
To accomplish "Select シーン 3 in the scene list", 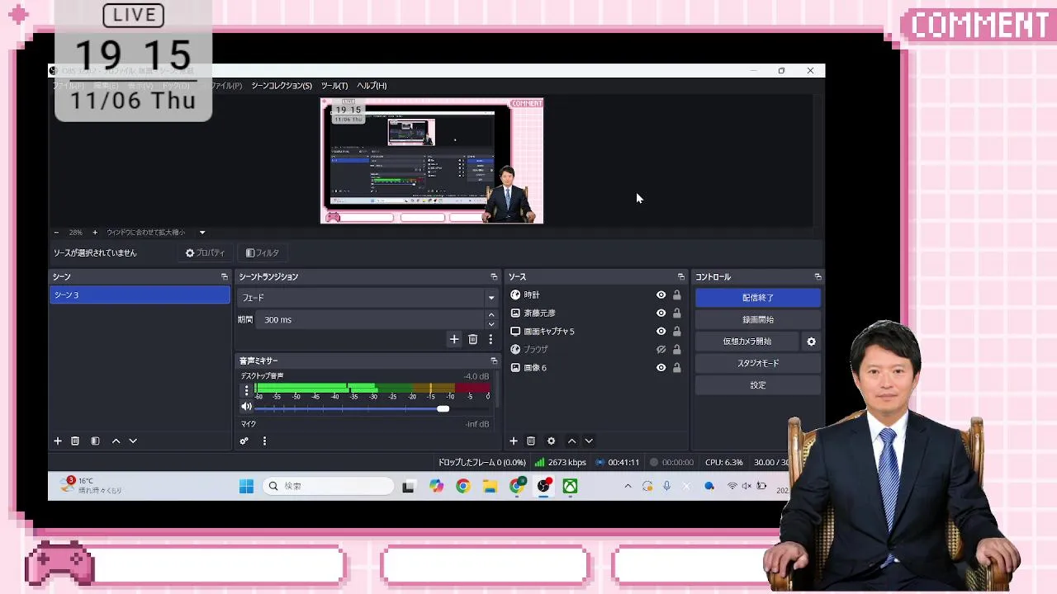I will (140, 295).
